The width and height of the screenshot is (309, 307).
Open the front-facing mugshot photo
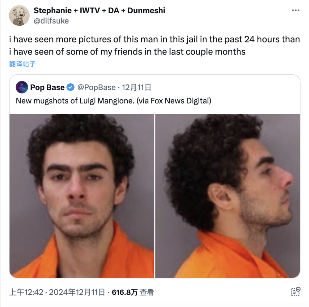pos(82,196)
